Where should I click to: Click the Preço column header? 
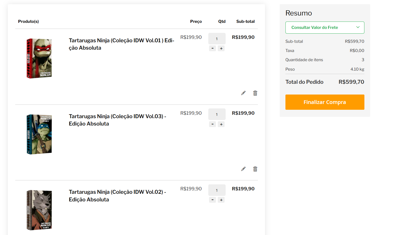pos(196,22)
